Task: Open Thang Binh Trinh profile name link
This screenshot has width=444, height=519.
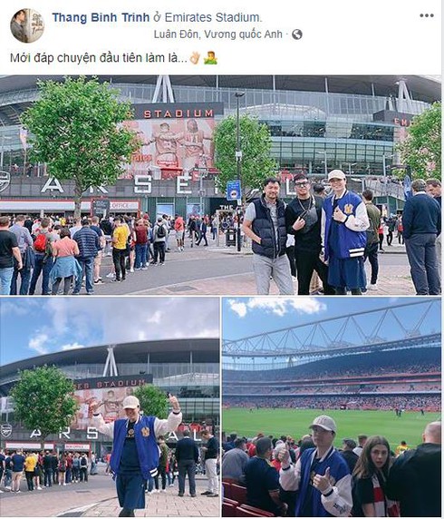Action: click(x=101, y=17)
